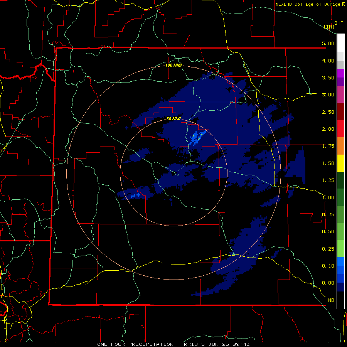347x347 pixels.
Task: Click the 3.00 scale label
Action: pos(328,95)
